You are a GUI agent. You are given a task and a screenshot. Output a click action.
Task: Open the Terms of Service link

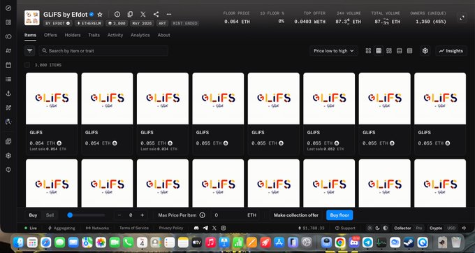(134, 228)
